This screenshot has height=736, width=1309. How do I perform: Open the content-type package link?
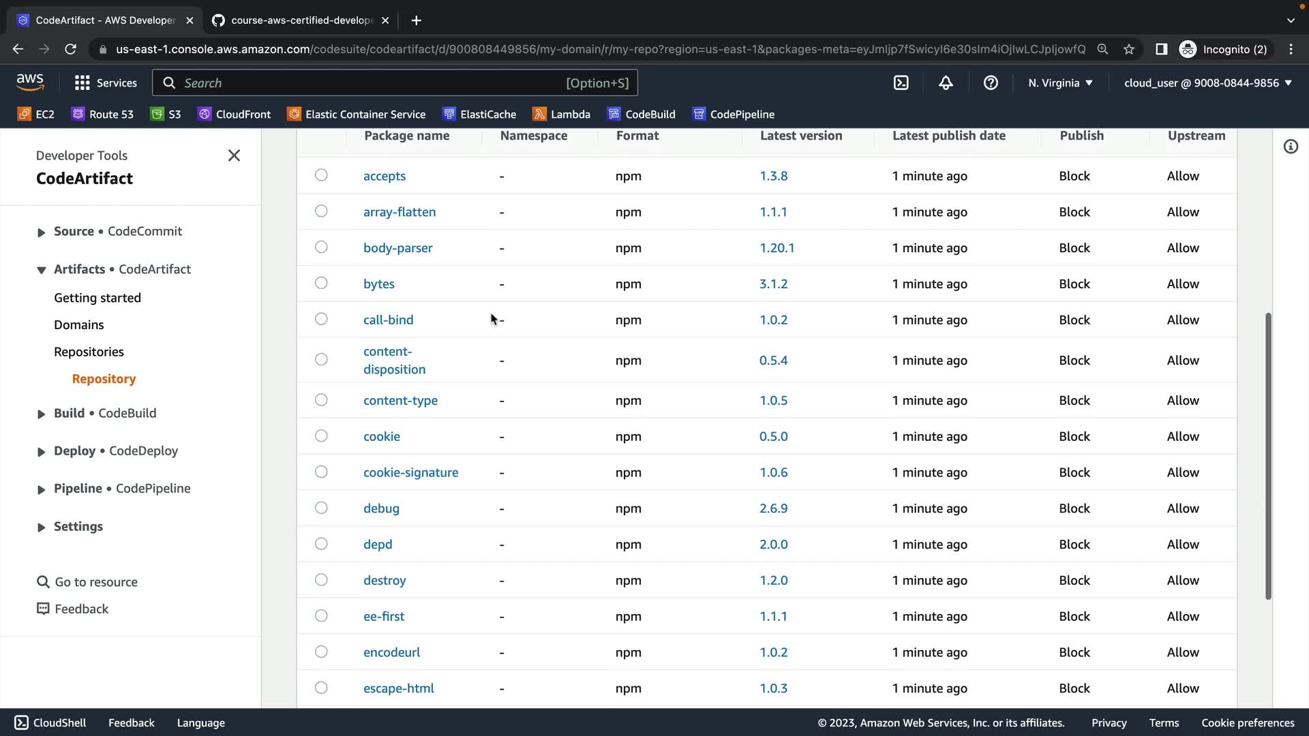pos(400,401)
